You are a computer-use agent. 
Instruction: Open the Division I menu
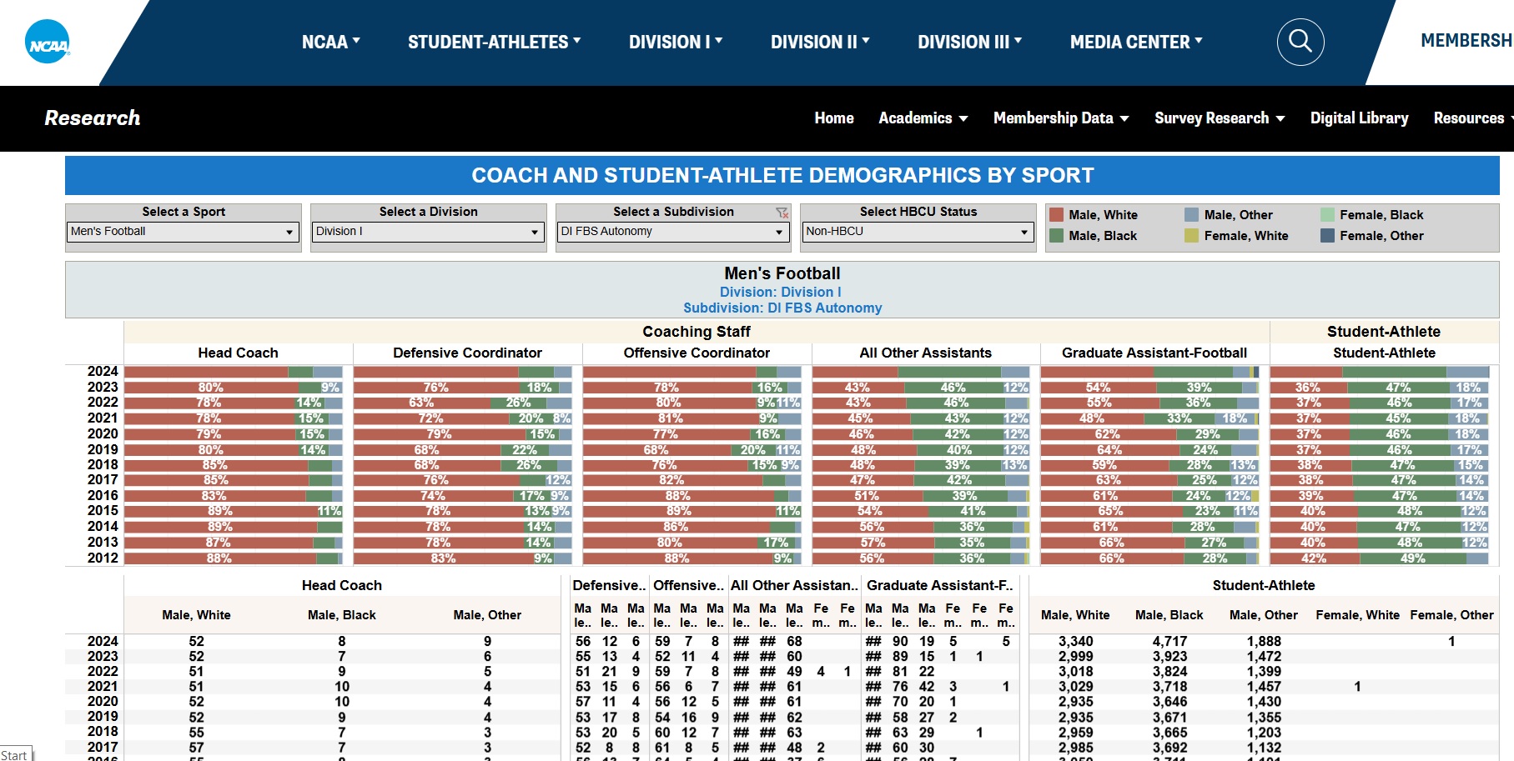click(x=676, y=42)
